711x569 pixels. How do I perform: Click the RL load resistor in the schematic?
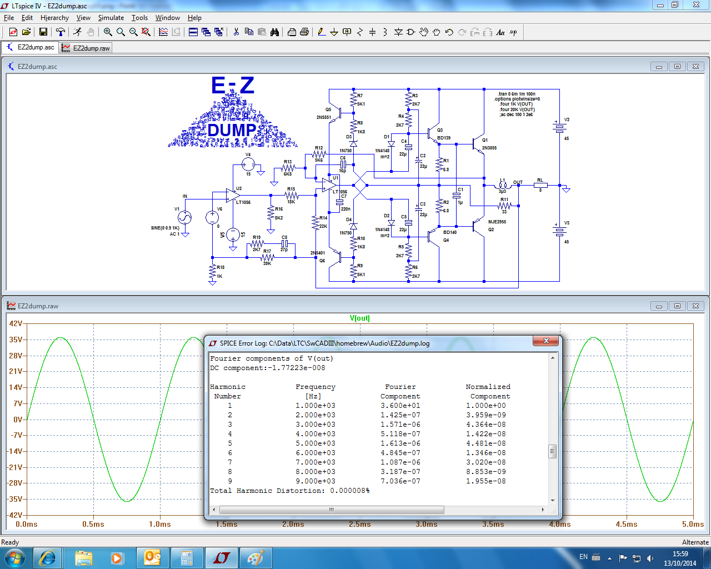tap(540, 185)
